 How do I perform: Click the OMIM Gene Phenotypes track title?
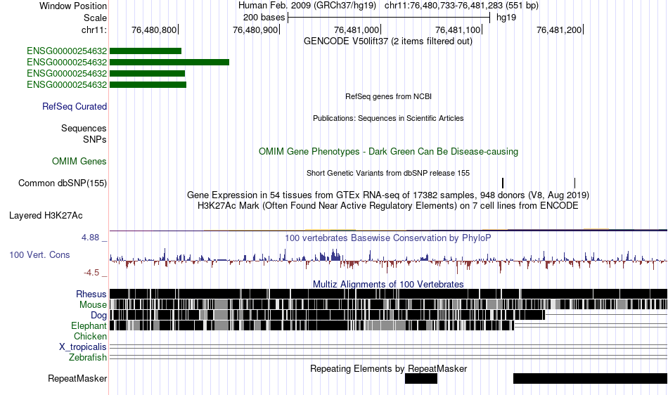[x=389, y=152]
